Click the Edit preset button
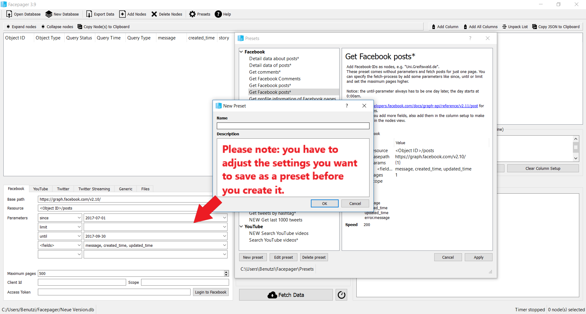586x314 pixels. tap(283, 257)
